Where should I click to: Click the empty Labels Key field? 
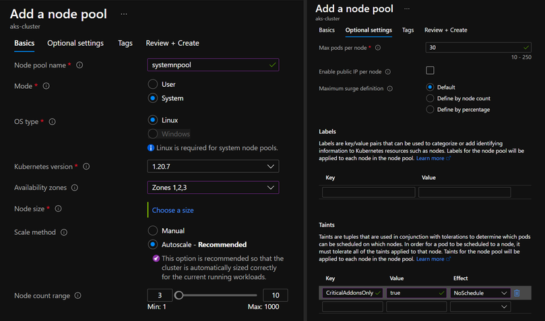pos(368,192)
